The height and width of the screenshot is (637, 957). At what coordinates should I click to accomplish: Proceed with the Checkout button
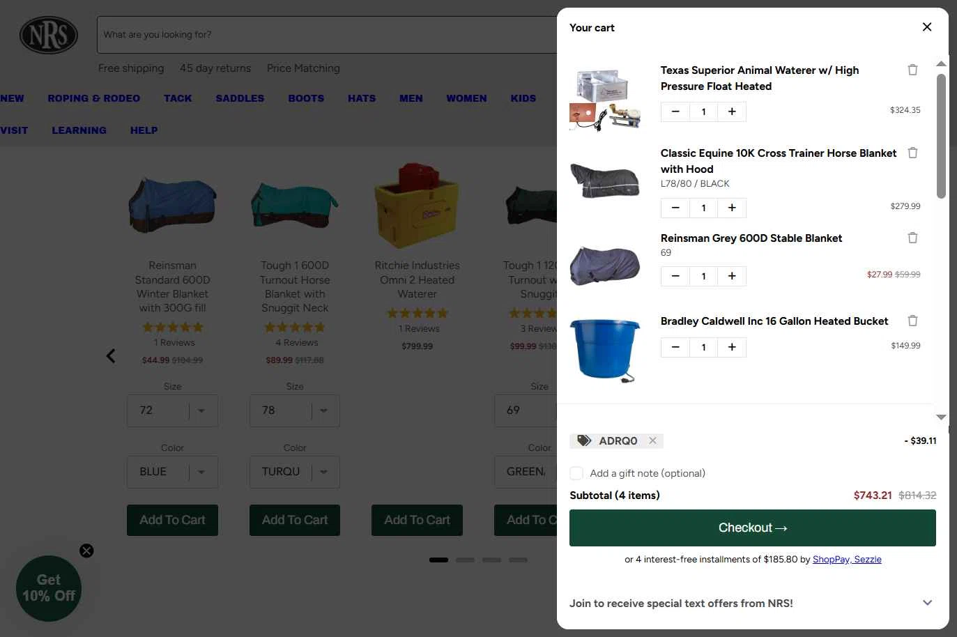[x=753, y=528]
